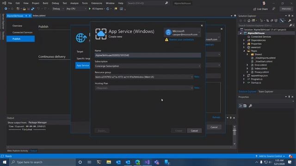This screenshot has height=166, width=296.
Task: Click the Home icon in Solution Explorer toolbar
Action: coord(249,20)
